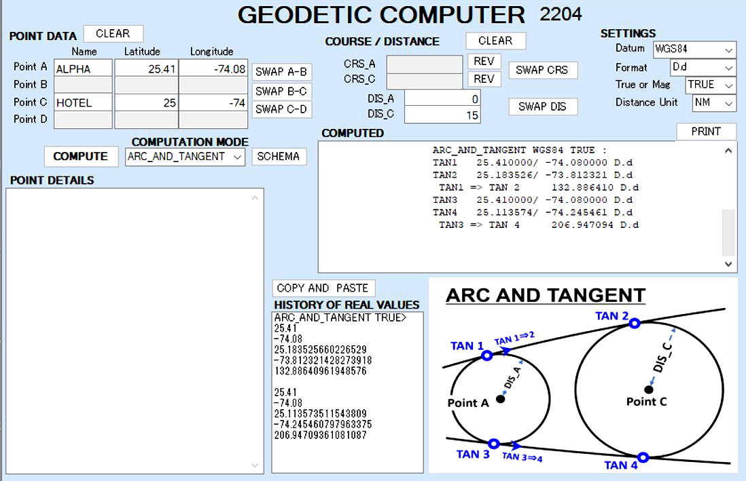Focus the Point D latitude field
This screenshot has width=746, height=481.
click(x=147, y=120)
